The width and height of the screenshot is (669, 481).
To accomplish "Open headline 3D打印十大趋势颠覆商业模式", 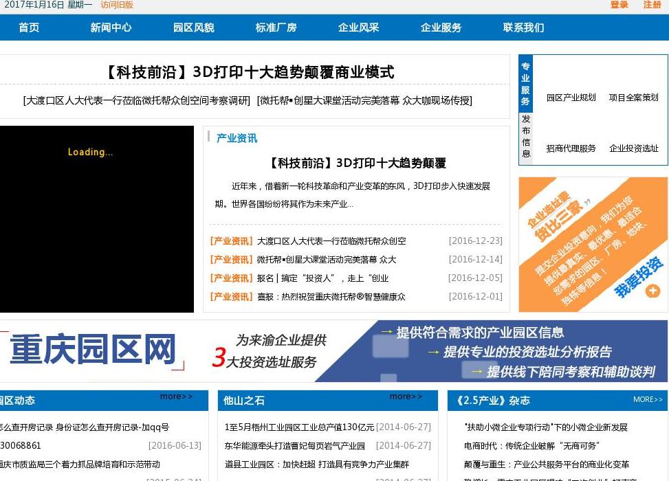I will point(250,72).
